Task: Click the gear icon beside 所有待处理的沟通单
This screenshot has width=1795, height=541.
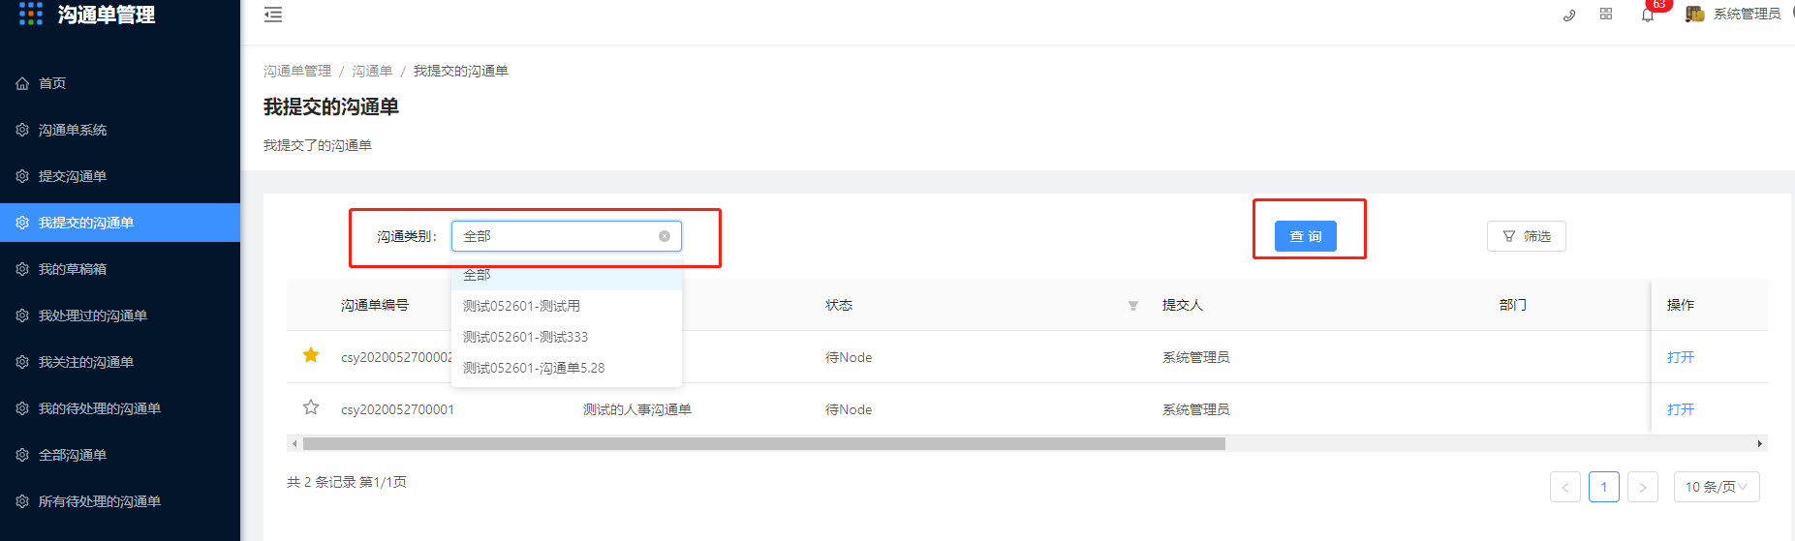Action: click(x=22, y=501)
